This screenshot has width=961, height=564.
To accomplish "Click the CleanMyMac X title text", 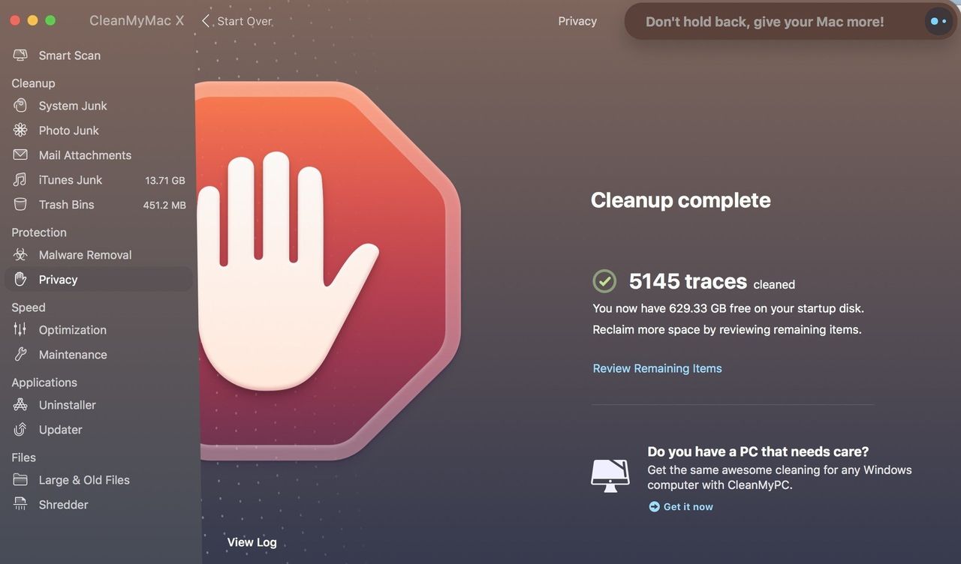I will click(137, 21).
